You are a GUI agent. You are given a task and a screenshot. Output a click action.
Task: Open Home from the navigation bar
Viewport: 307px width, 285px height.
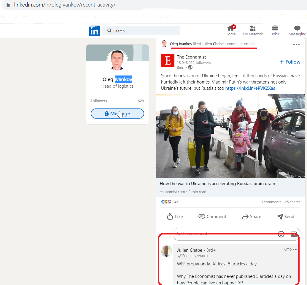coord(231,30)
